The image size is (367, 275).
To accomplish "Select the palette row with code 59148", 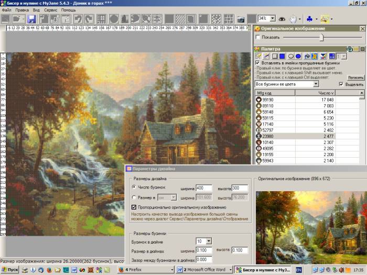I will click(307, 112).
